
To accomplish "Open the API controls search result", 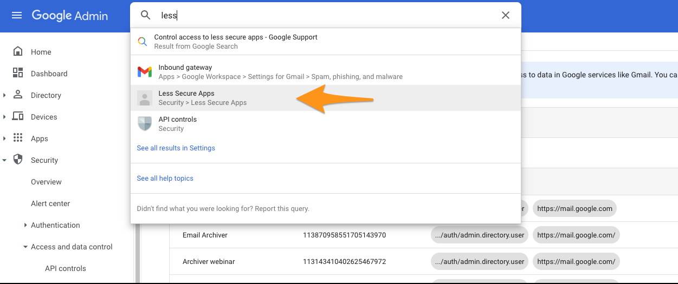I will tap(326, 124).
